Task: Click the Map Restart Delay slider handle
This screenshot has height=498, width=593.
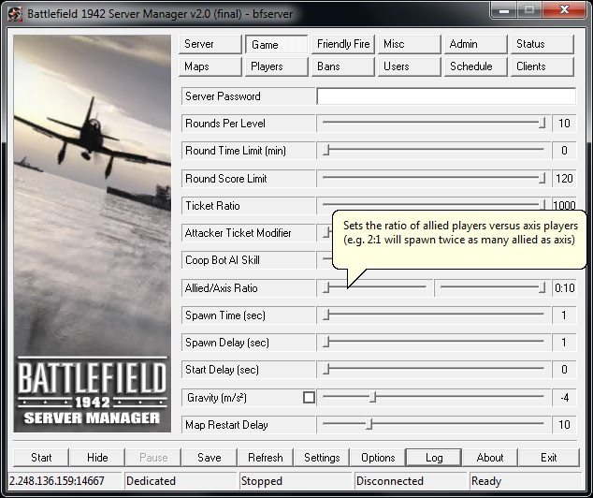Action: click(369, 424)
